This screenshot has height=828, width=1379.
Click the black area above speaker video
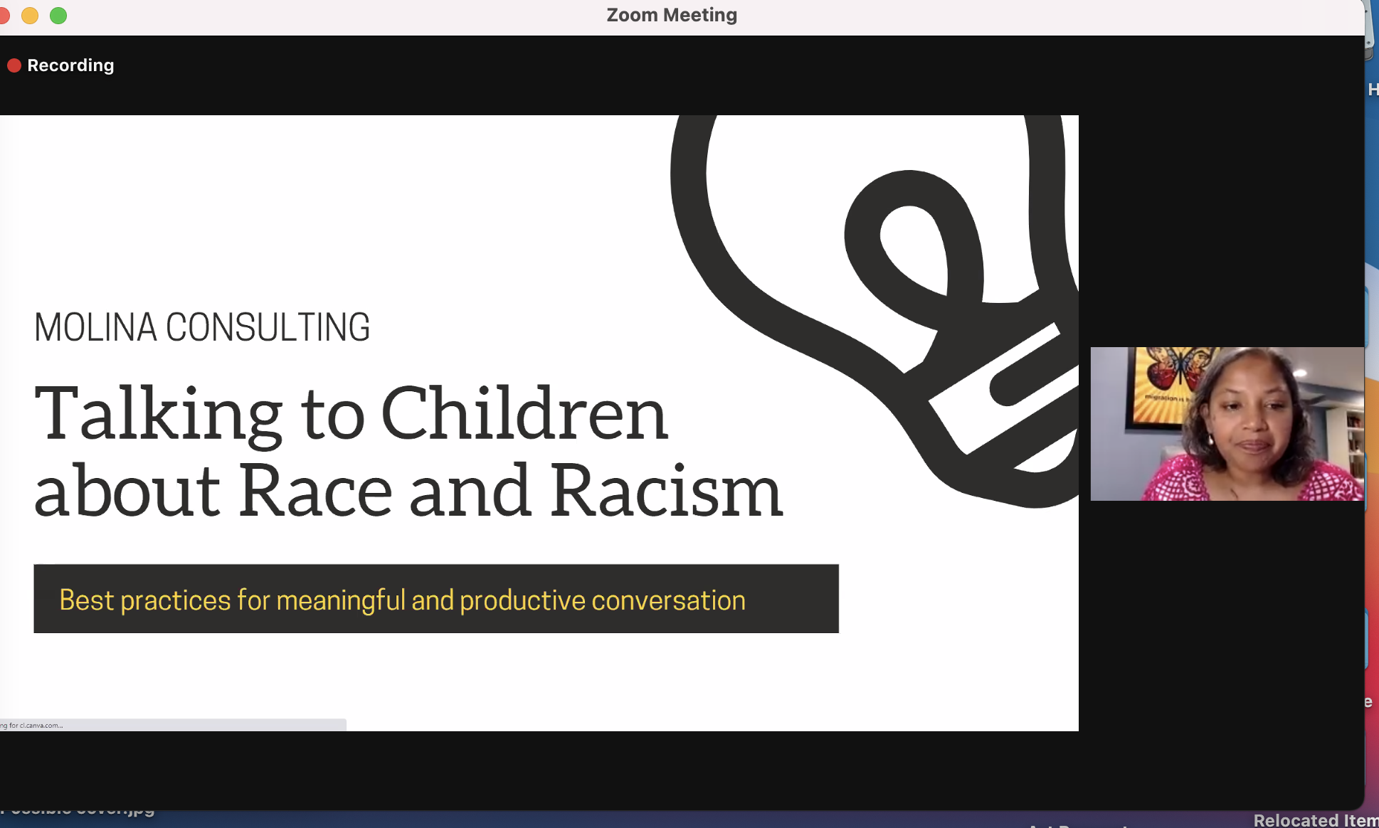point(1227,228)
